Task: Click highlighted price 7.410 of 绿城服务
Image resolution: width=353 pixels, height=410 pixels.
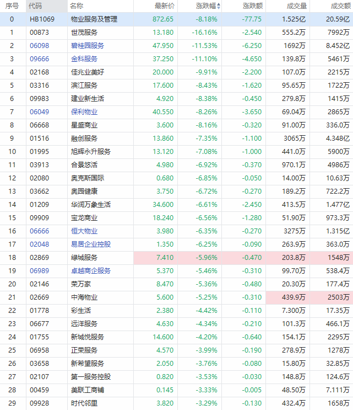Action: (x=165, y=258)
